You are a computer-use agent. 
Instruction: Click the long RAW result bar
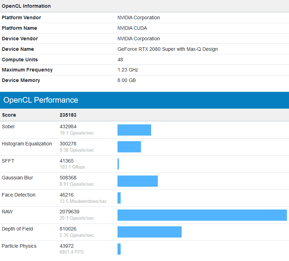click(202, 215)
